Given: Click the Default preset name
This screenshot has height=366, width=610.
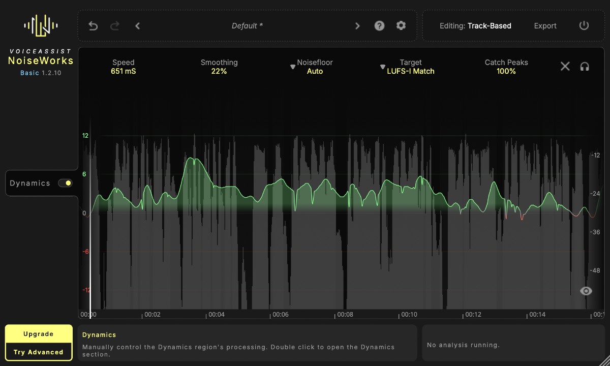Looking at the screenshot, I should [247, 26].
